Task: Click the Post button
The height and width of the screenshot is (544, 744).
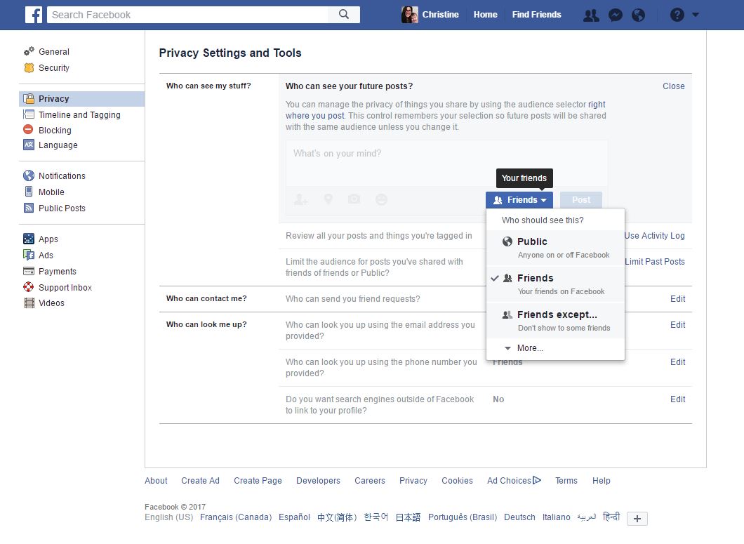Action: click(580, 200)
